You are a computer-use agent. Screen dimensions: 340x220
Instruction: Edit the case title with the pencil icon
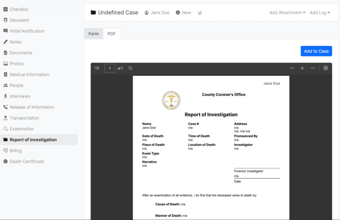[x=200, y=13]
